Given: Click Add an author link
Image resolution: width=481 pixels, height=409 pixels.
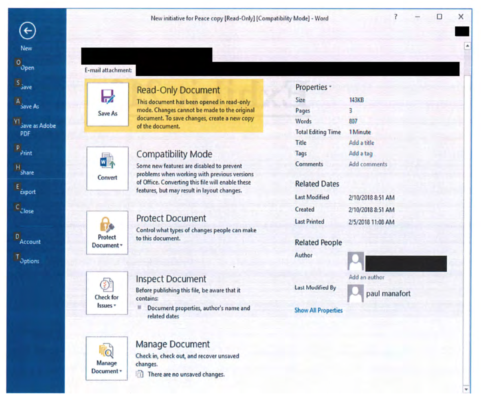Looking at the screenshot, I should [367, 277].
